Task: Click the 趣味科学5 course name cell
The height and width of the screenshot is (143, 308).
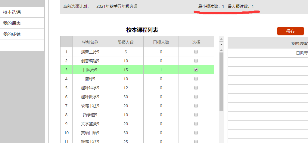Action: (x=90, y=88)
